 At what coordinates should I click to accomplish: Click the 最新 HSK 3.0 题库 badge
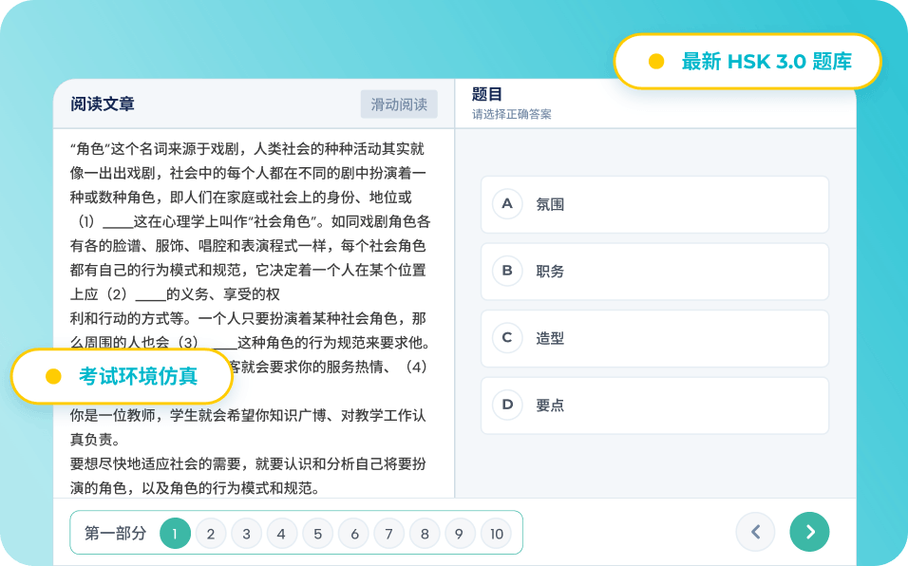(x=747, y=62)
